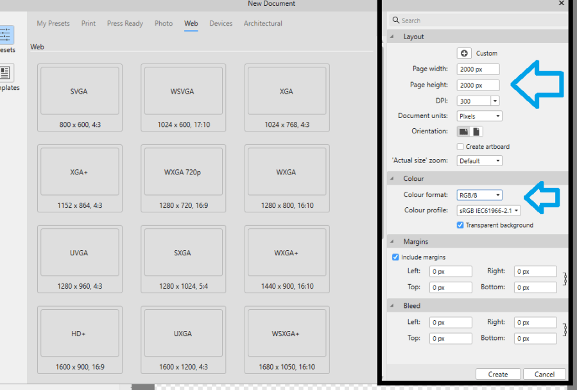Image resolution: width=577 pixels, height=390 pixels.
Task: Click the link icon beside Margins fields
Action: [x=565, y=279]
